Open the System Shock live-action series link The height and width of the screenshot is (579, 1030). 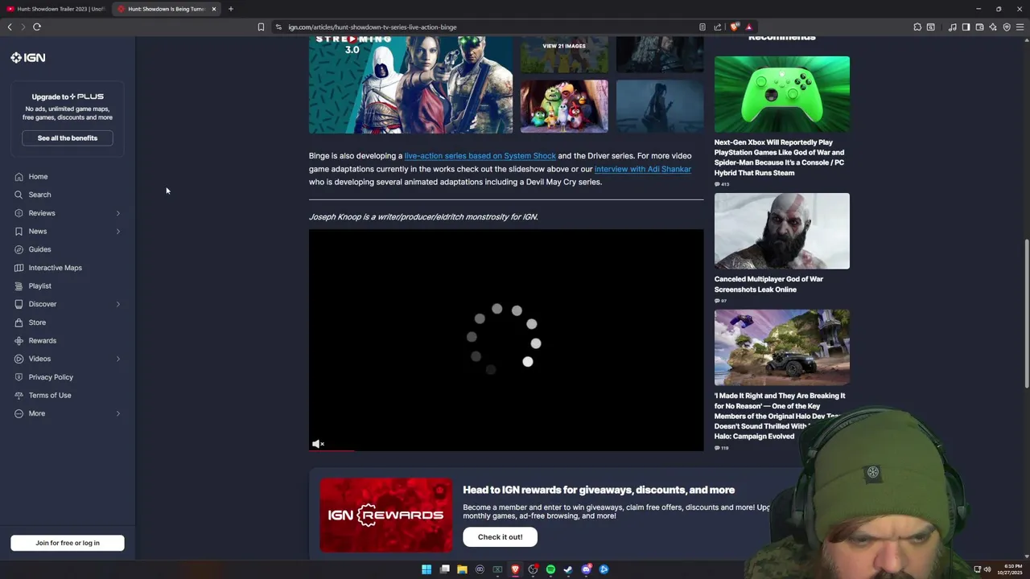coord(480,156)
